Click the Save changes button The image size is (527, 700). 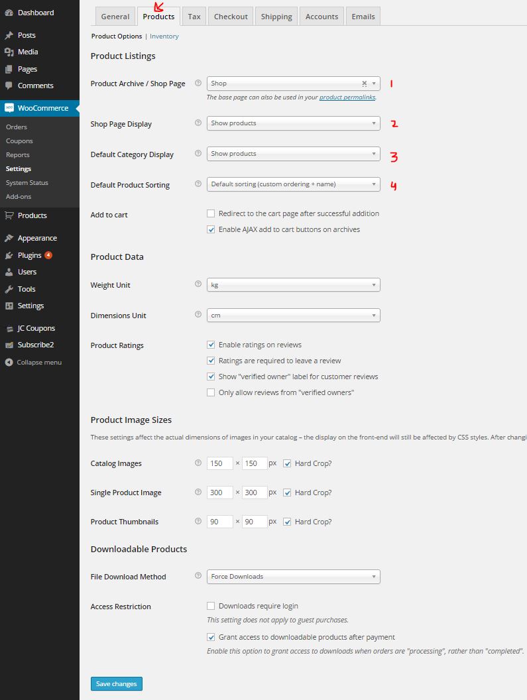pos(116,684)
